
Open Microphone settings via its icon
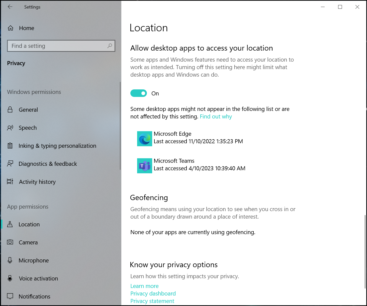[x=10, y=260]
